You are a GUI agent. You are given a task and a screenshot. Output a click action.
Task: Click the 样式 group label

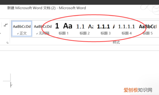click(x=116, y=42)
